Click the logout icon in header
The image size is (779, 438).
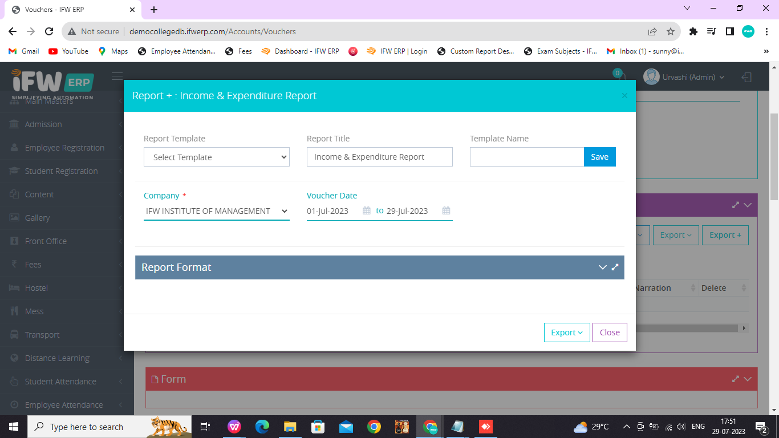[746, 77]
